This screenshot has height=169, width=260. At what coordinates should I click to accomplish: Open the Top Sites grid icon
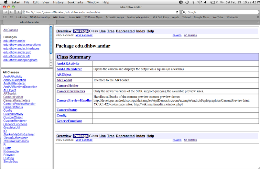[11, 17]
